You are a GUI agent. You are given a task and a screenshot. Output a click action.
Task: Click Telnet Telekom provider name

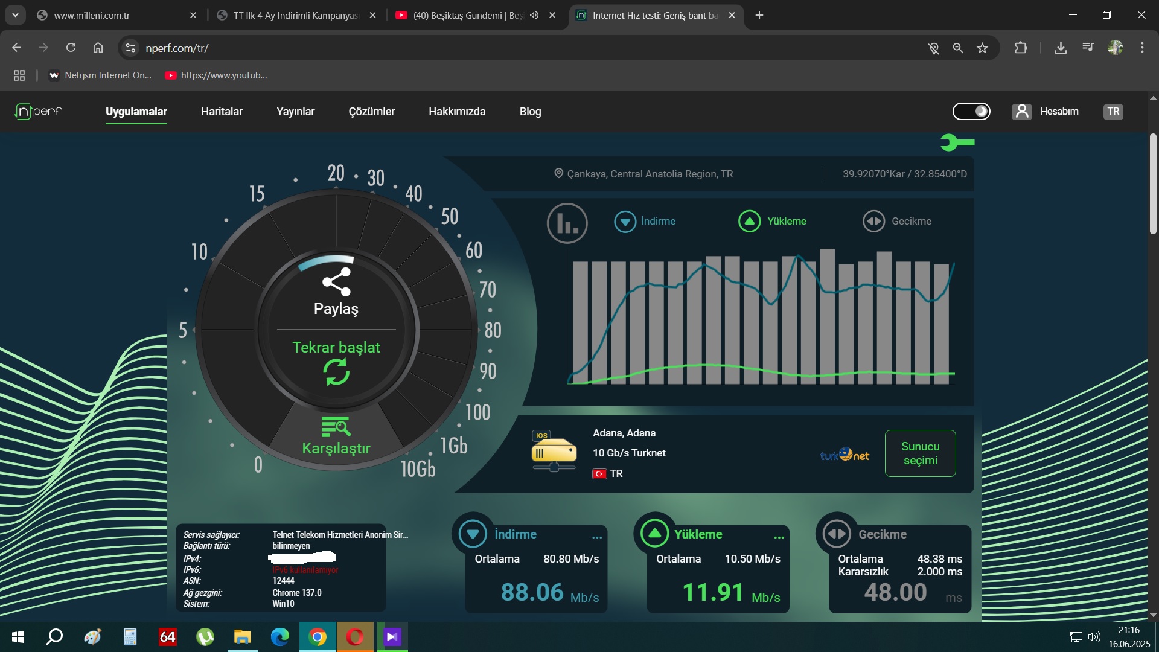[340, 535]
